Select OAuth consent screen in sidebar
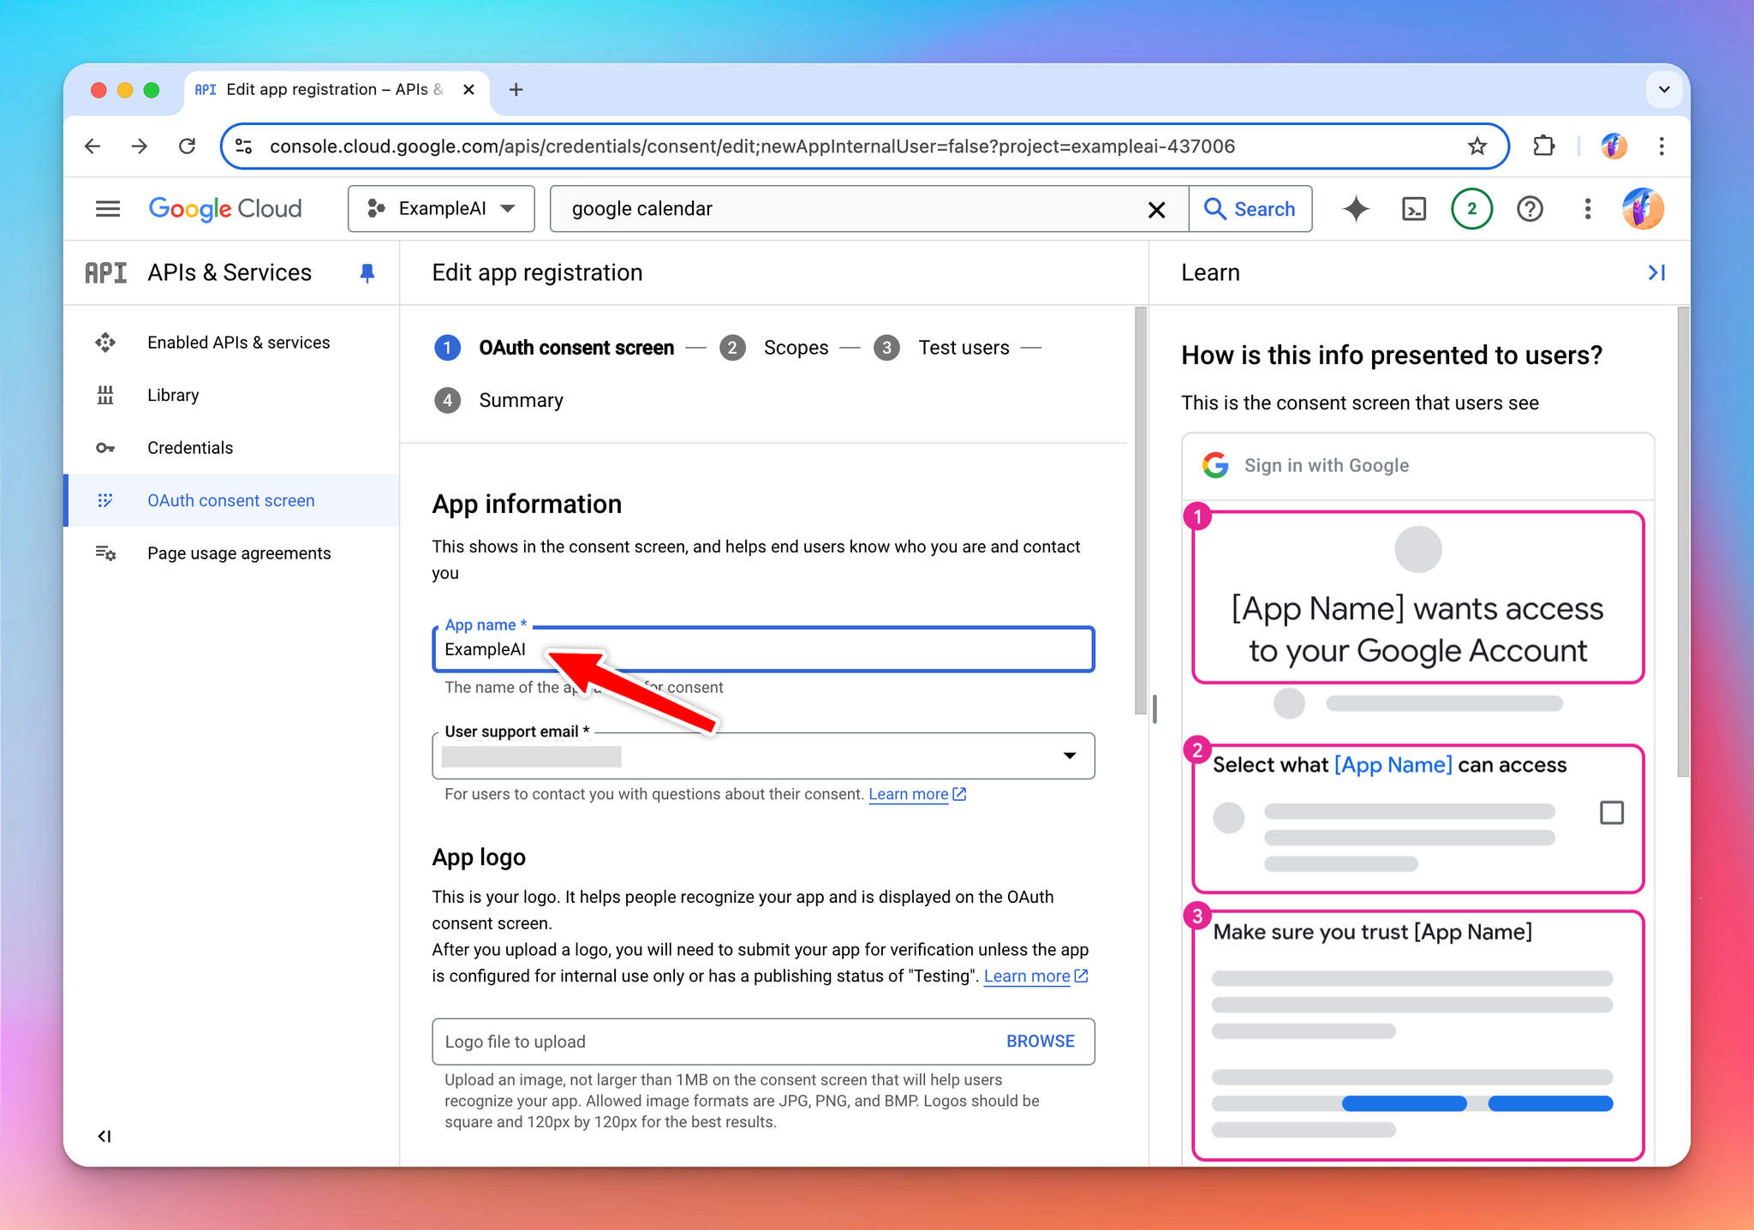The width and height of the screenshot is (1754, 1230). click(231, 500)
